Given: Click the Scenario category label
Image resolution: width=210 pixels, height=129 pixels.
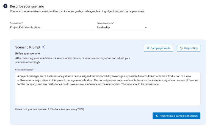Looking at the screenshot, I should pyautogui.click(x=106, y=23).
